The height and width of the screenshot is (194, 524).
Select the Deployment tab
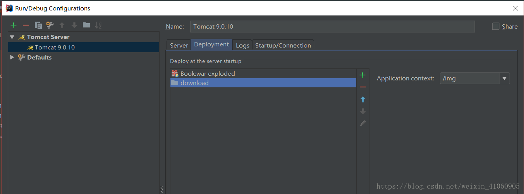[211, 44]
